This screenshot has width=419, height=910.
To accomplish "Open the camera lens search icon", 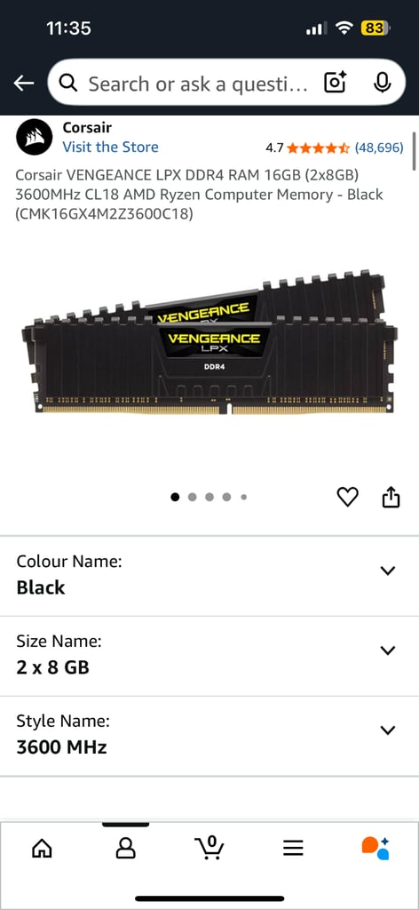I will 335,84.
